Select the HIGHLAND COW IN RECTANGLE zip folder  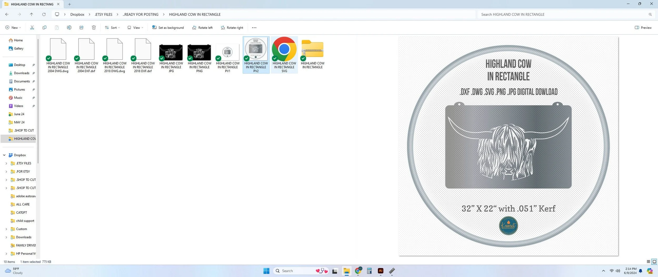click(312, 54)
